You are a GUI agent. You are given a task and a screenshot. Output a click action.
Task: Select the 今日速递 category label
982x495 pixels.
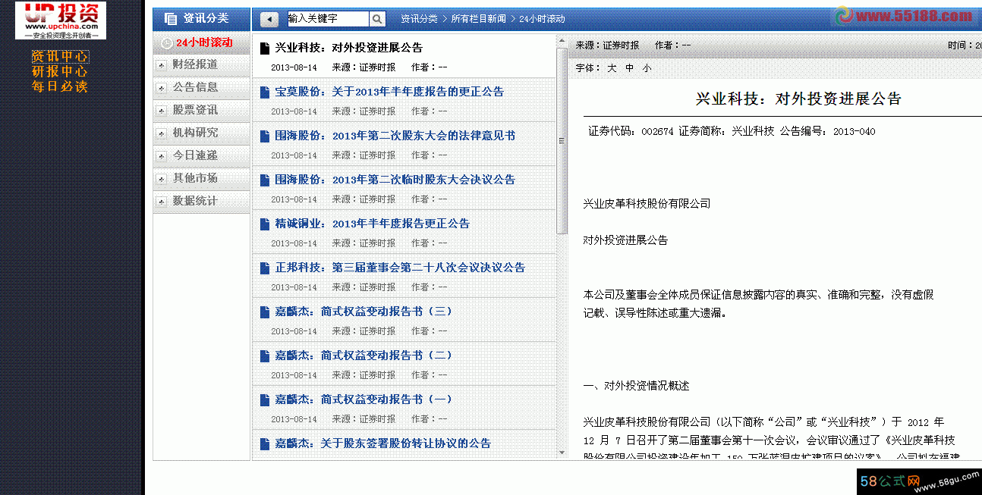(195, 155)
